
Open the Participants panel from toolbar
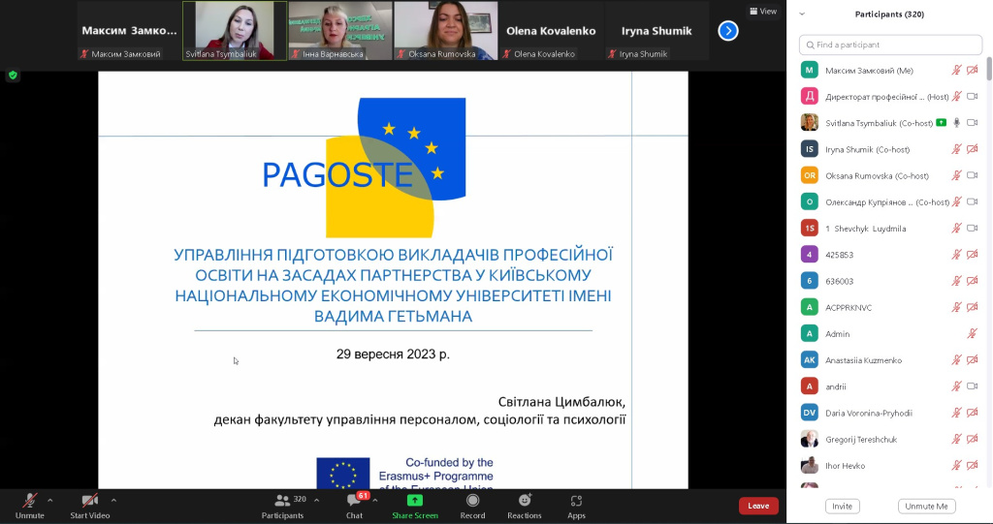[x=282, y=506]
